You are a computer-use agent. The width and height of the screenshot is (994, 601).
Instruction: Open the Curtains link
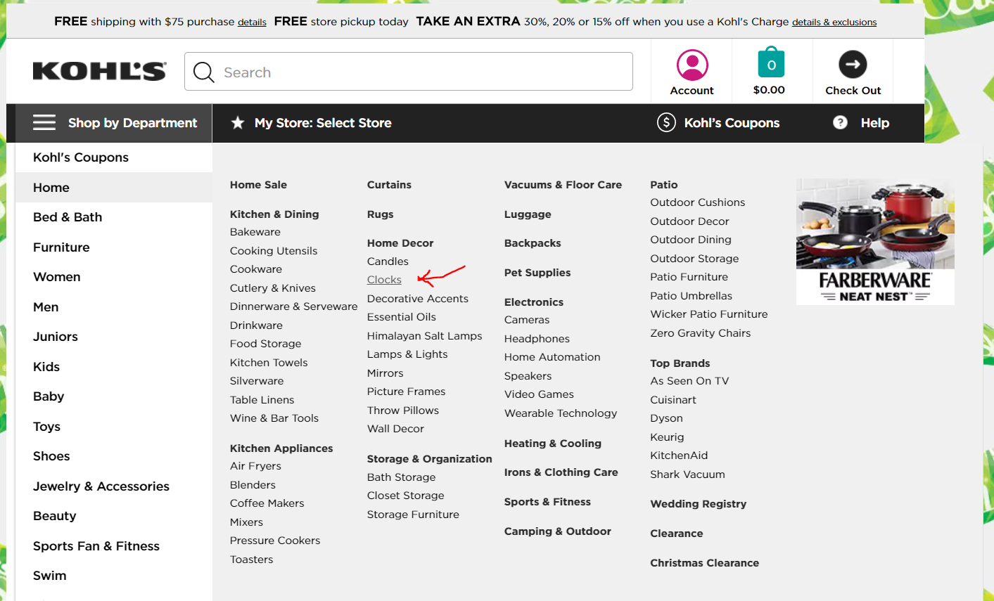[389, 185]
